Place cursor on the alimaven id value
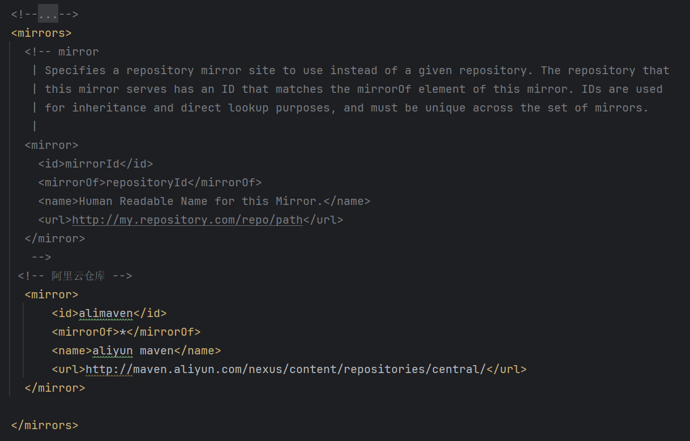The height and width of the screenshot is (441, 690). click(x=106, y=313)
